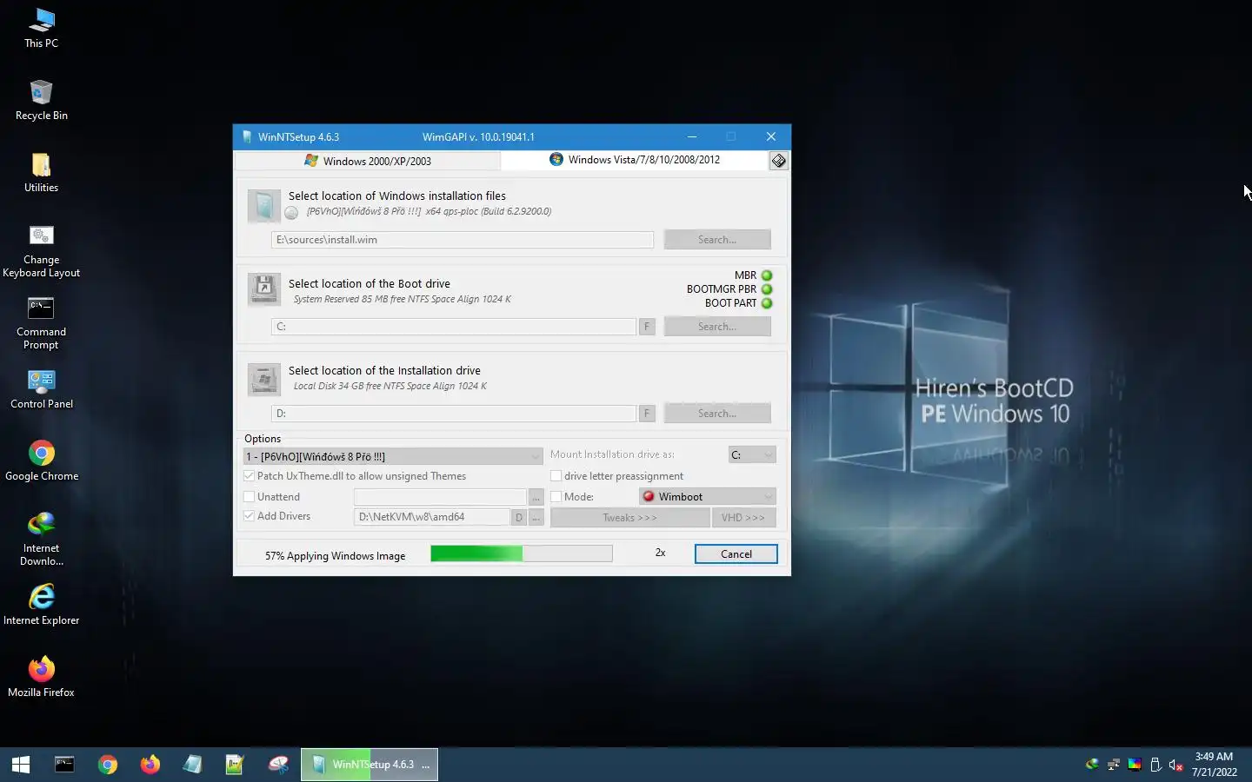Expand the Windows edition dropdown
Screen dimensions: 1252x782
click(393, 456)
